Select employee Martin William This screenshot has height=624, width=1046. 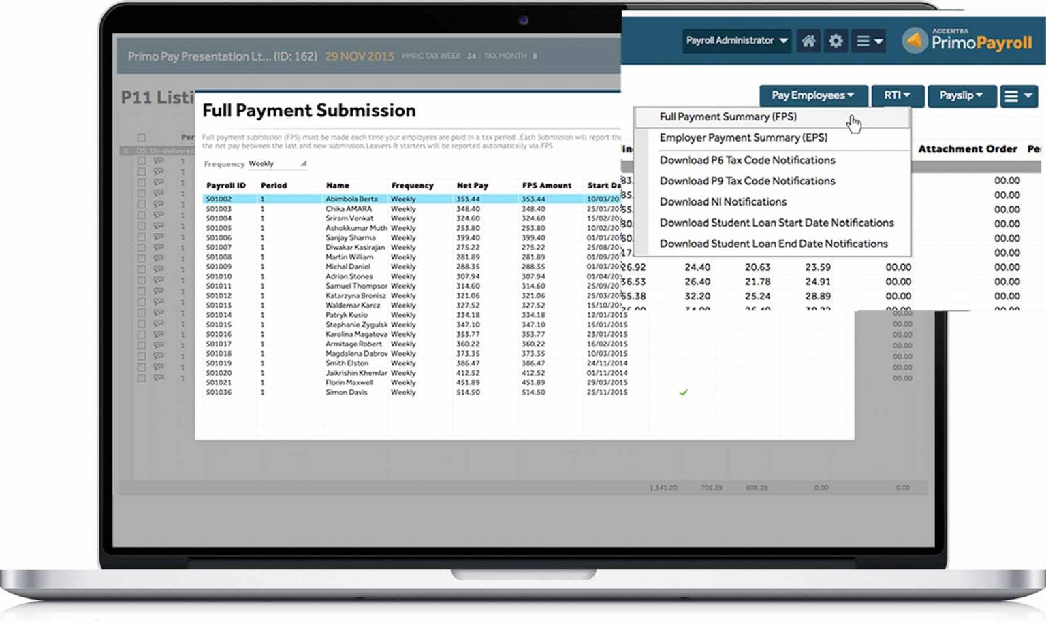click(x=349, y=257)
